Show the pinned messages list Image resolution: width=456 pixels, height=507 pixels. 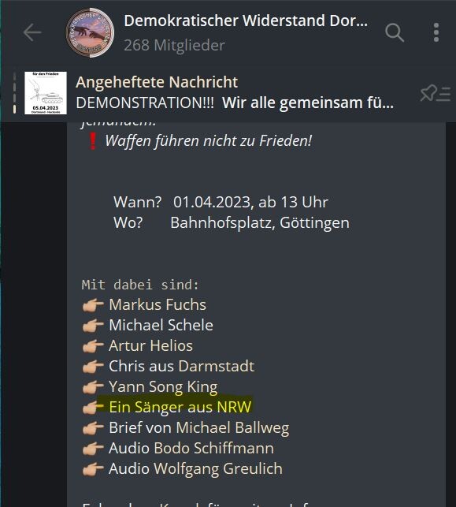click(x=435, y=94)
